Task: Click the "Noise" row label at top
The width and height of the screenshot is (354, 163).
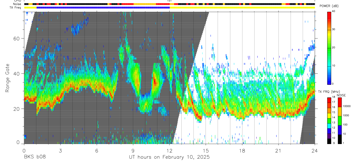Action: [17, 4]
